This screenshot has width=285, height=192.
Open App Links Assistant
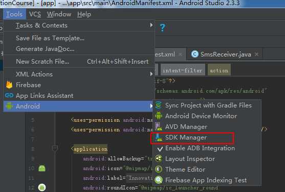tap(79, 96)
